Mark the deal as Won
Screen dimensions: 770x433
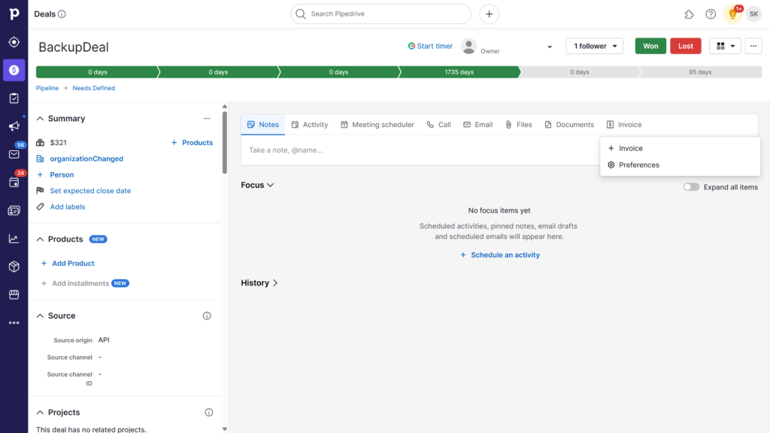[650, 46]
